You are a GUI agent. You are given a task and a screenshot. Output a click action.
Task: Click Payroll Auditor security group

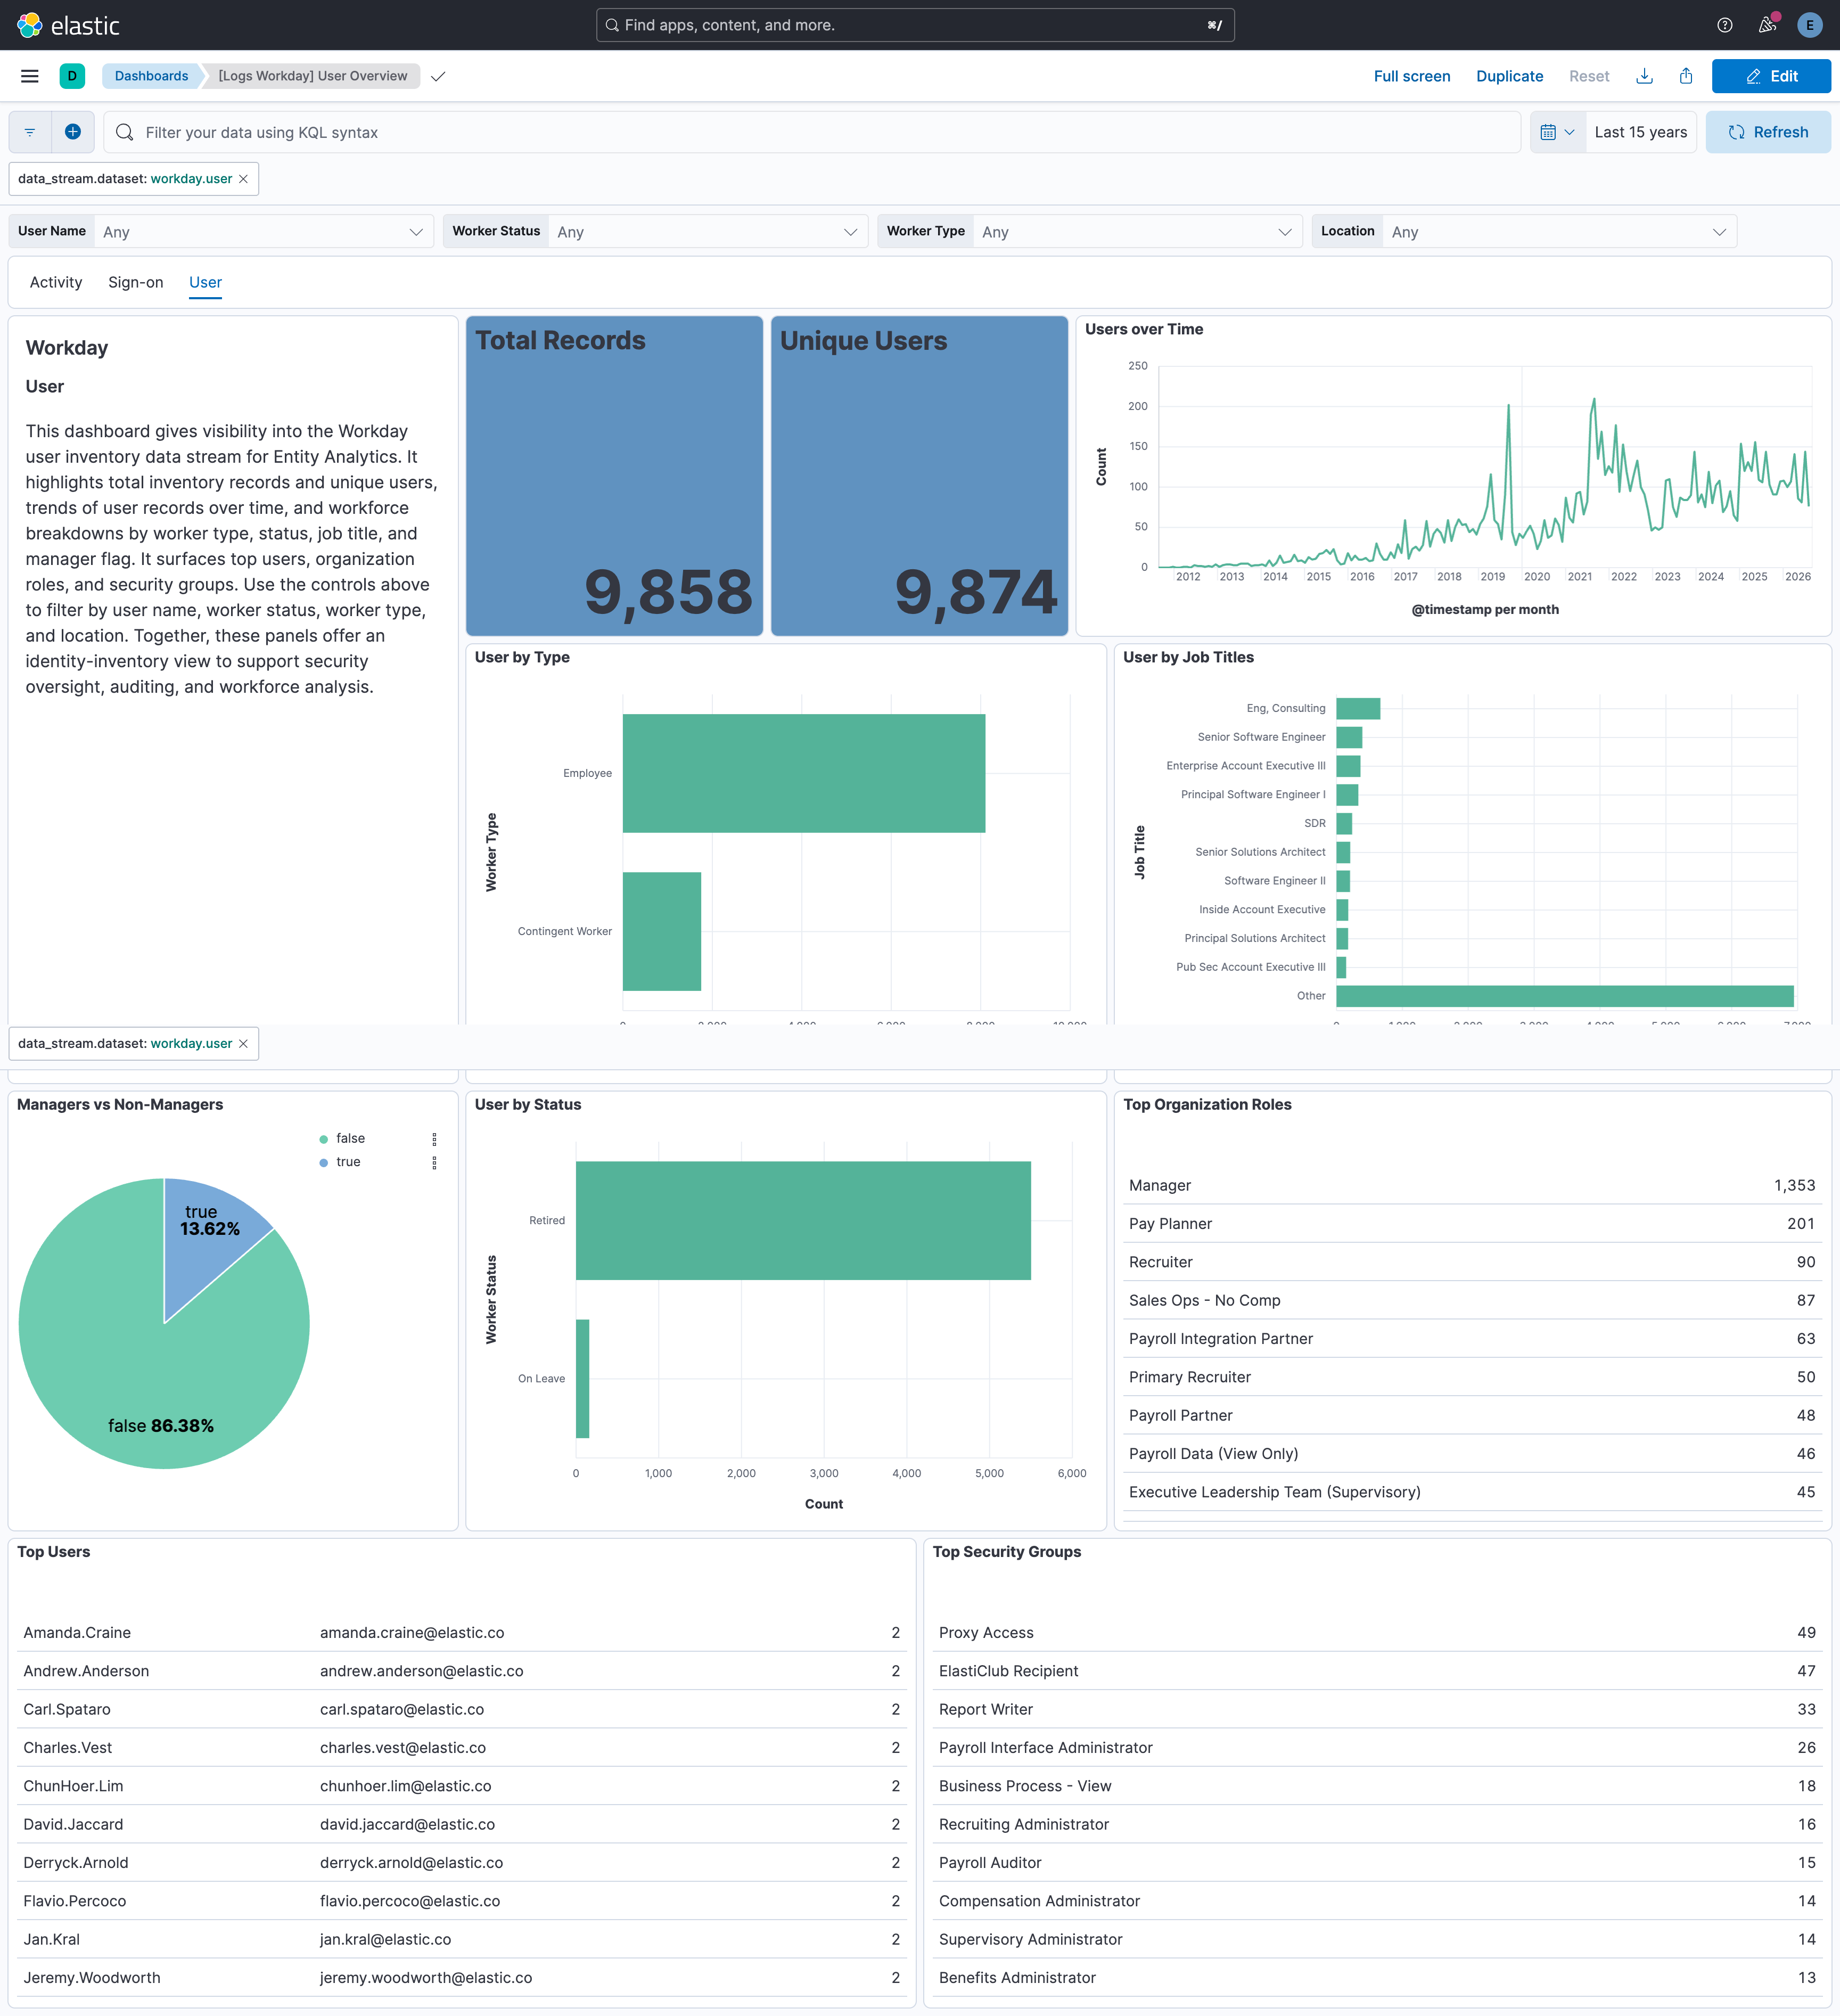[x=990, y=1863]
